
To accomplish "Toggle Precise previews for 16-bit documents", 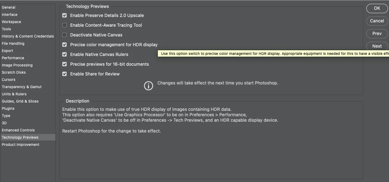I will [x=64, y=64].
